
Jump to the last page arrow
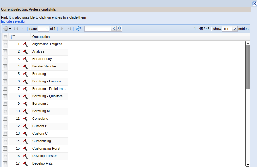tap(69, 29)
